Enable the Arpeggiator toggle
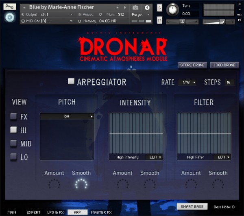 pyautogui.click(x=71, y=81)
